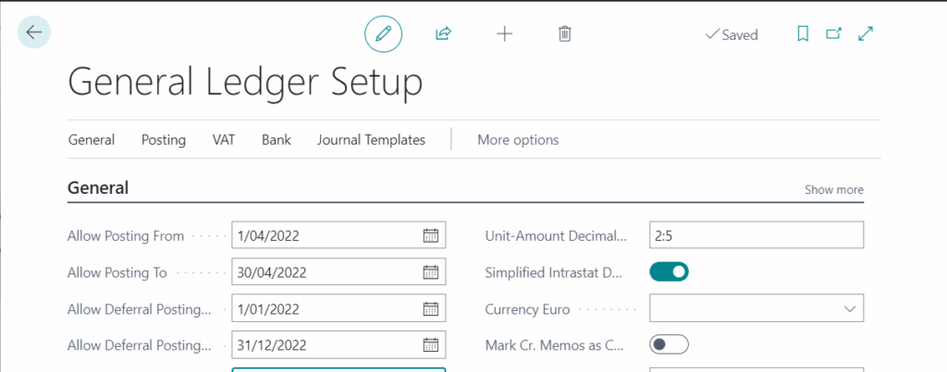Click the plus icon to create new

[504, 34]
